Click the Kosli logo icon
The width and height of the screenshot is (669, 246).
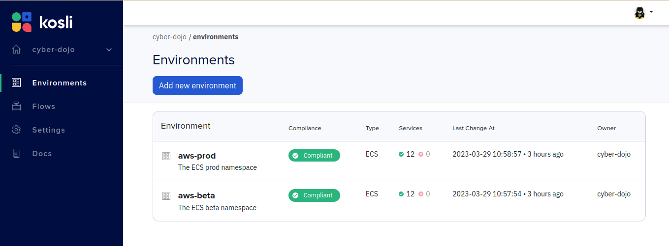pyautogui.click(x=22, y=22)
